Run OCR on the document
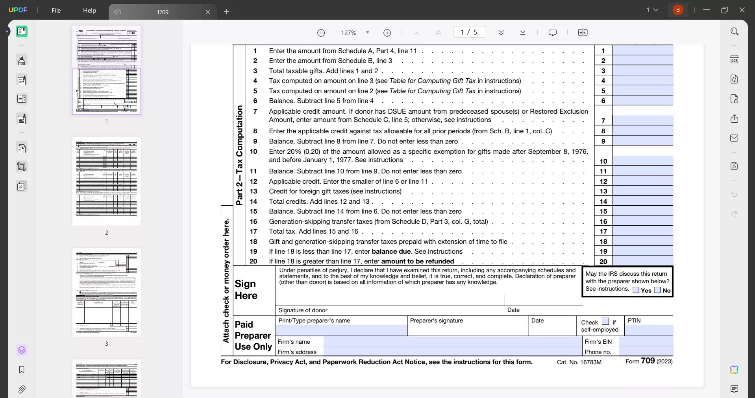Image resolution: width=755 pixels, height=398 pixels. (735, 59)
